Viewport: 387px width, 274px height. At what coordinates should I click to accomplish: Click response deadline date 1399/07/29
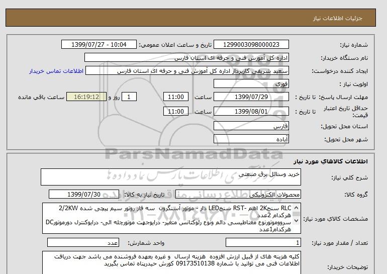click(251, 97)
